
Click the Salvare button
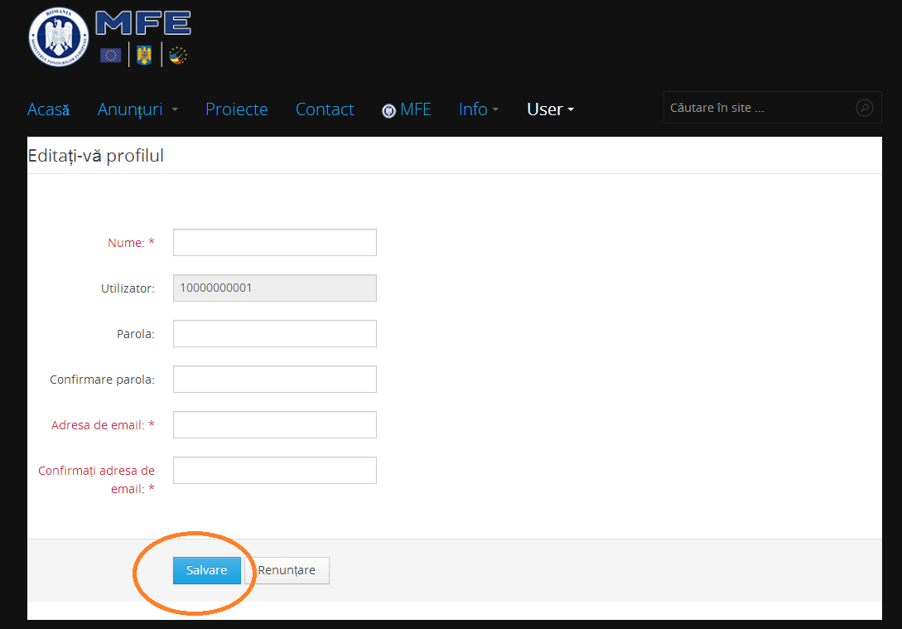(206, 570)
